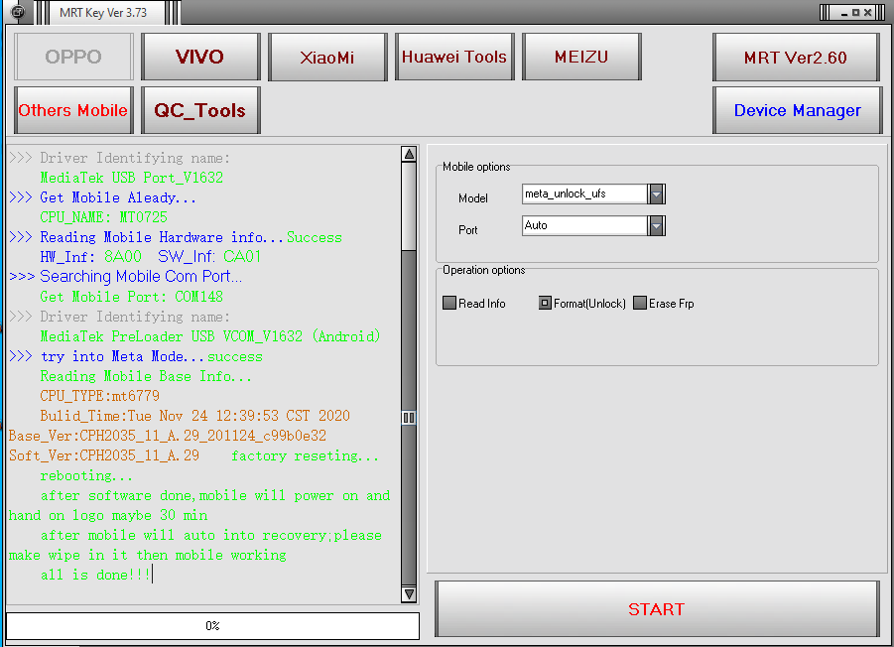
Task: Open the VIVO brand tab
Action: pyautogui.click(x=200, y=57)
